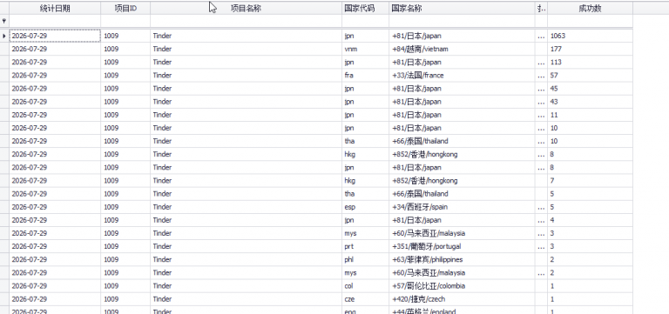Select the prt country code cell
The width and height of the screenshot is (669, 314).
coord(366,246)
